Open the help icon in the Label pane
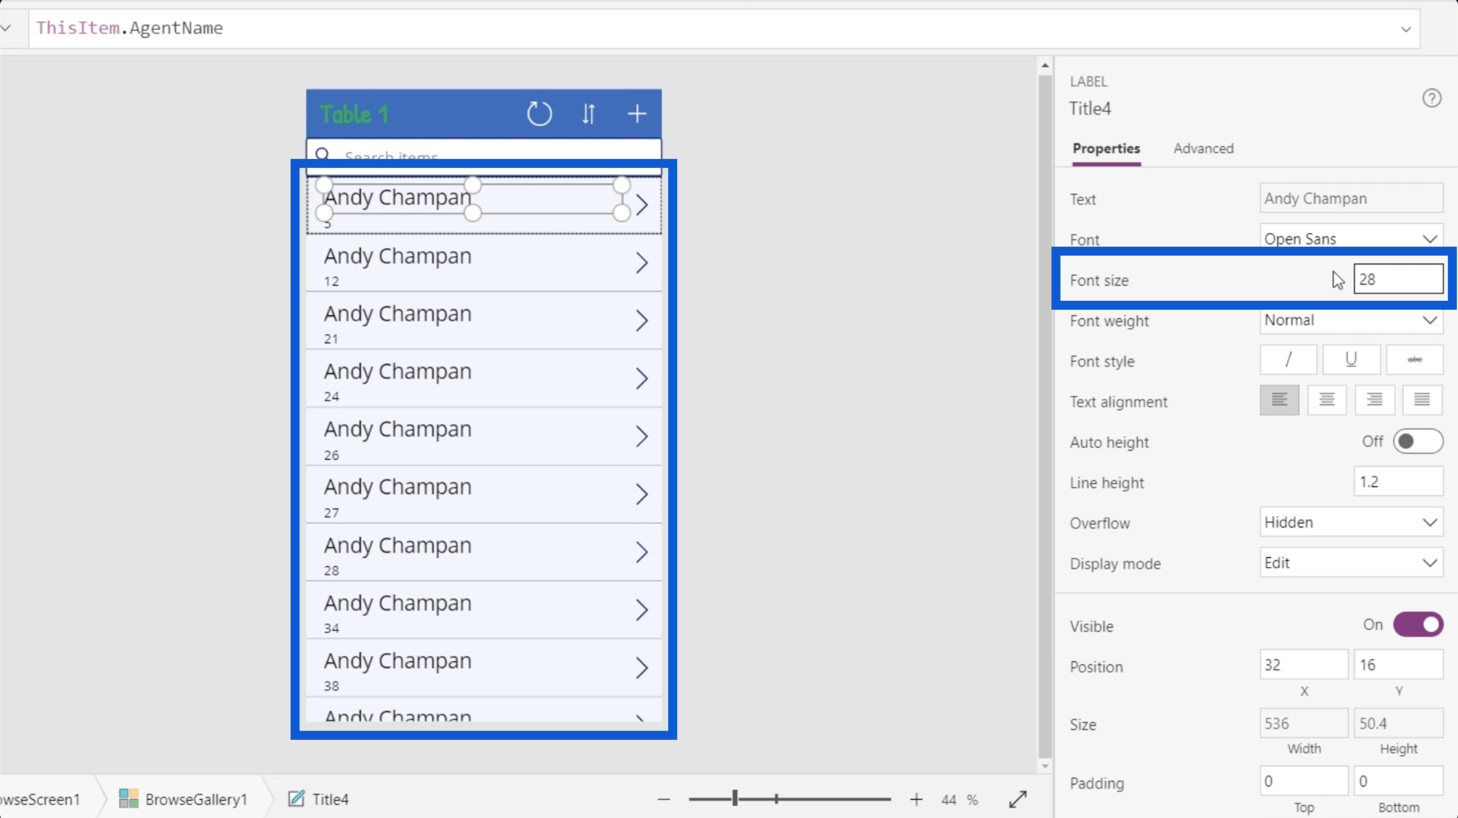This screenshot has height=818, width=1458. (x=1432, y=98)
